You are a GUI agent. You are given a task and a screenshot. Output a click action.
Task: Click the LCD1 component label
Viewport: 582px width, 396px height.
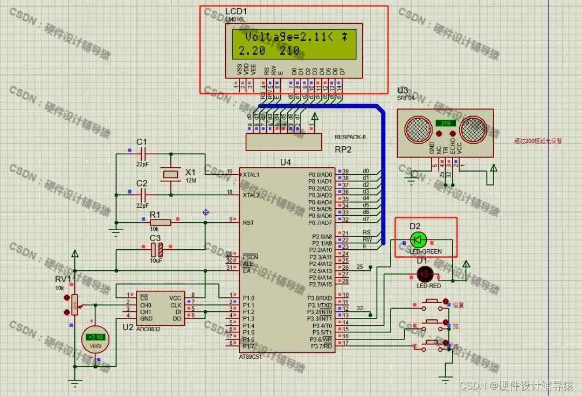235,11
